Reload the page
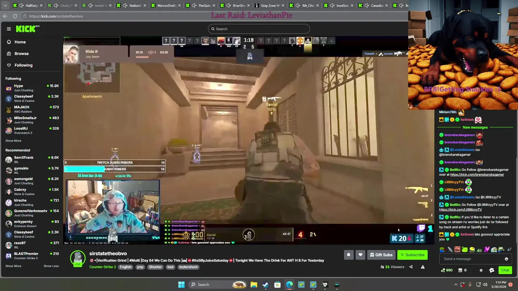Image resolution: width=518 pixels, height=291 pixels. coord(15,16)
